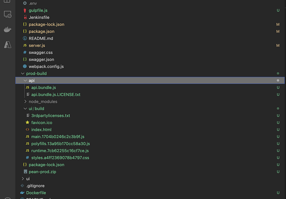The height and width of the screenshot is (199, 286).
Task: Open the remote SSH terminal sidebar icon
Action: click(x=7, y=14)
